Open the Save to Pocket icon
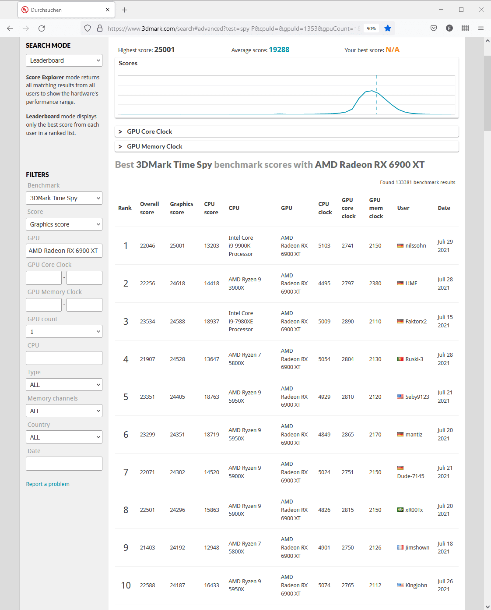 click(434, 28)
